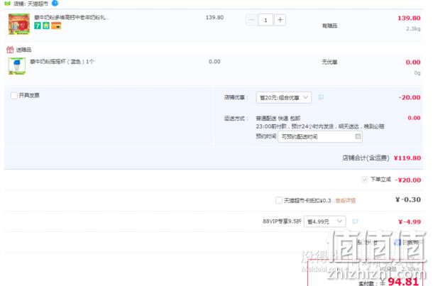
Task: Open the 省20元 store discount dropdown
Action: (284, 97)
